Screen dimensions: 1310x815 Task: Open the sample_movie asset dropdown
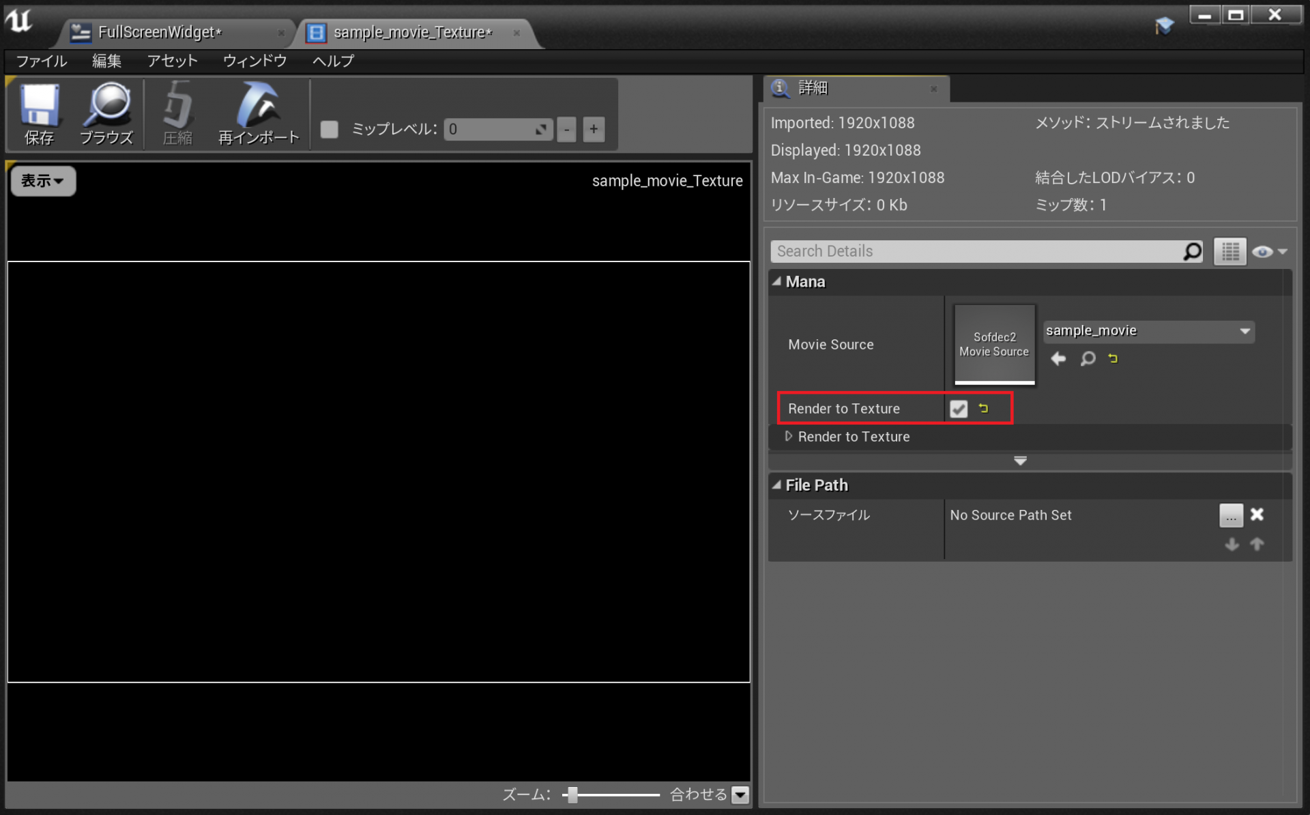(x=1148, y=331)
